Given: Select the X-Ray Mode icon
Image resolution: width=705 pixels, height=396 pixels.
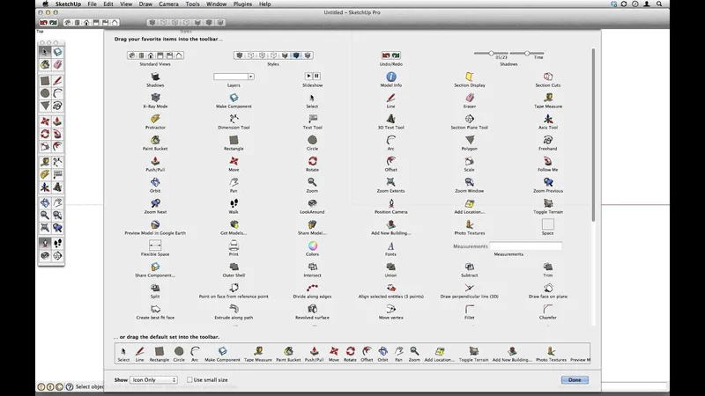Looking at the screenshot, I should click(x=155, y=98).
